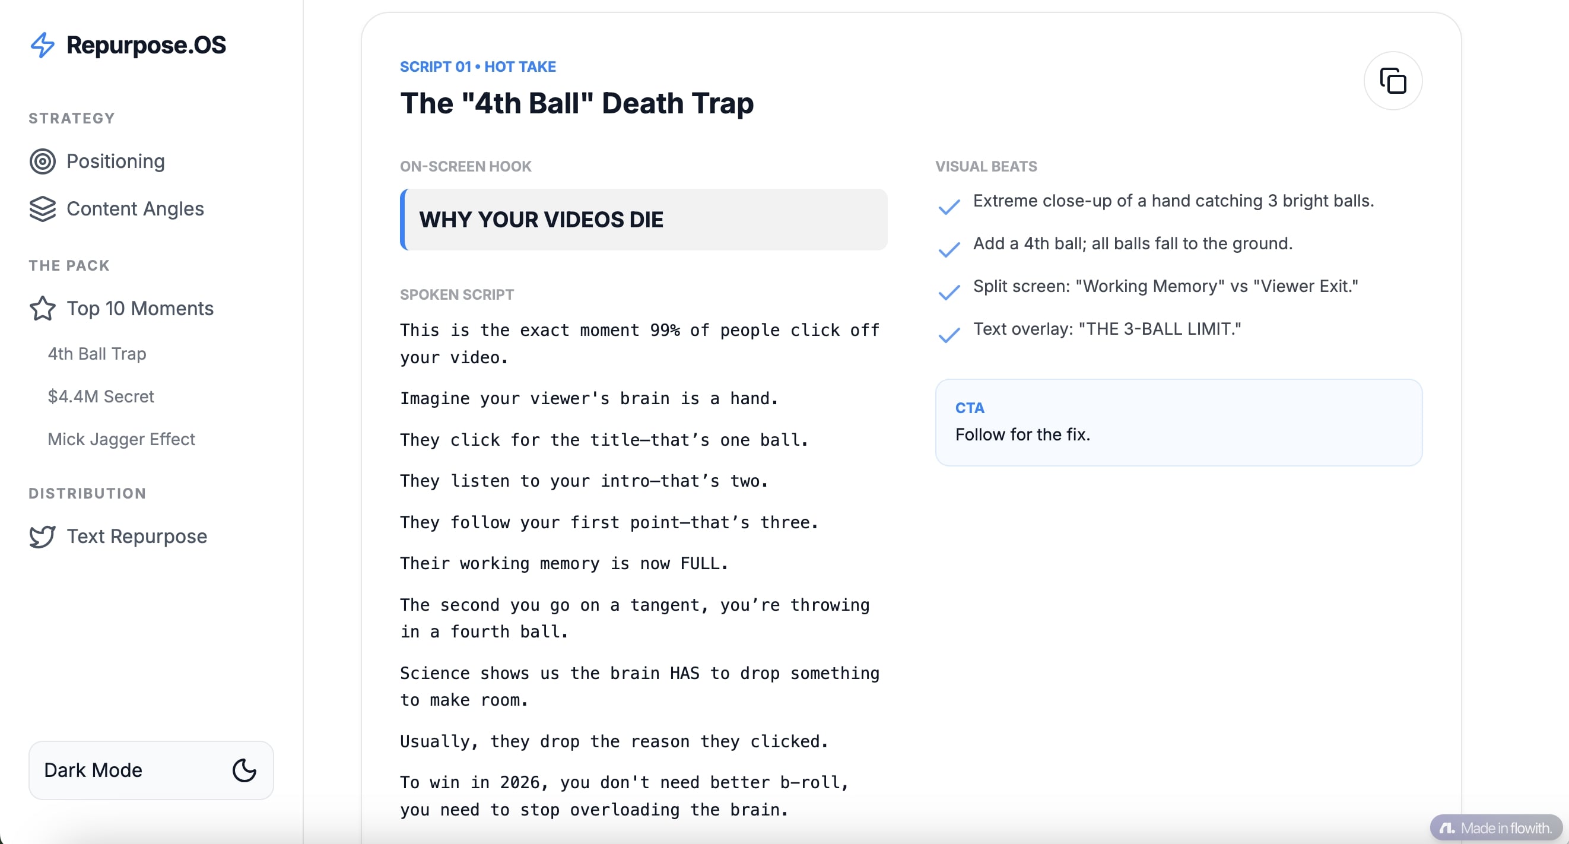Click the $4.4M Secret link
Screen dimensions: 1569x844
tap(100, 396)
